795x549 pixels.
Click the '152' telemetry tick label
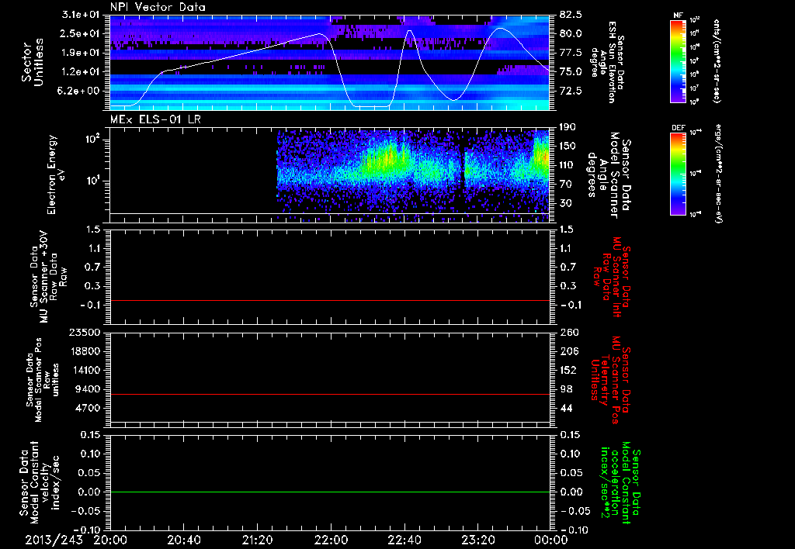[569, 370]
